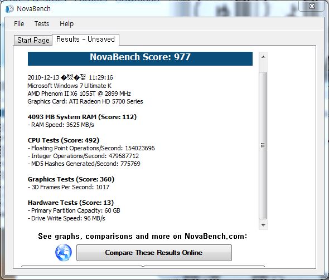The width and height of the screenshot is (329, 280).
Task: Click the Drive Write Speed: 96 MB/s line
Action: (x=66, y=218)
